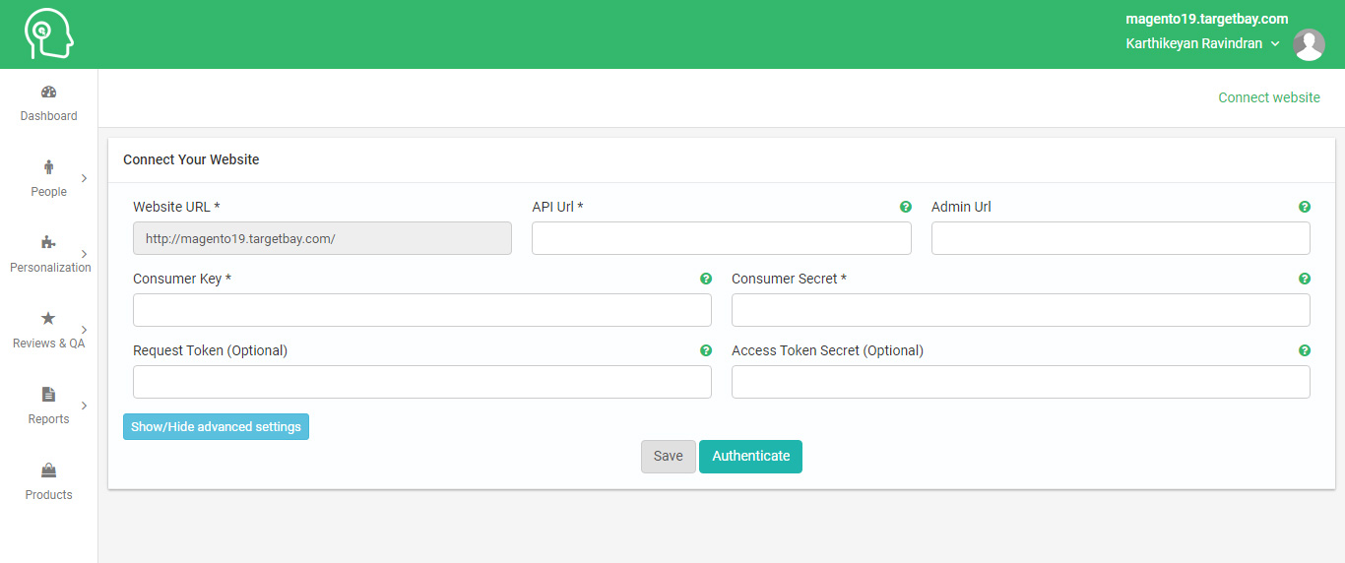Screen dimensions: 1345x563
Task: Open the Karthikeyan Ravindran account dropdown
Action: pyautogui.click(x=1202, y=43)
